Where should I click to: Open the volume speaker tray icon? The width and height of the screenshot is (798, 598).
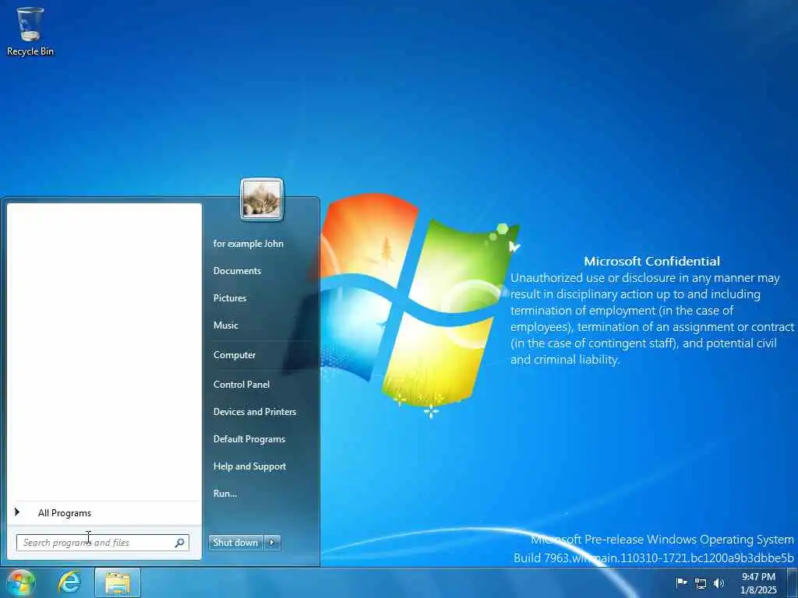coord(719,583)
